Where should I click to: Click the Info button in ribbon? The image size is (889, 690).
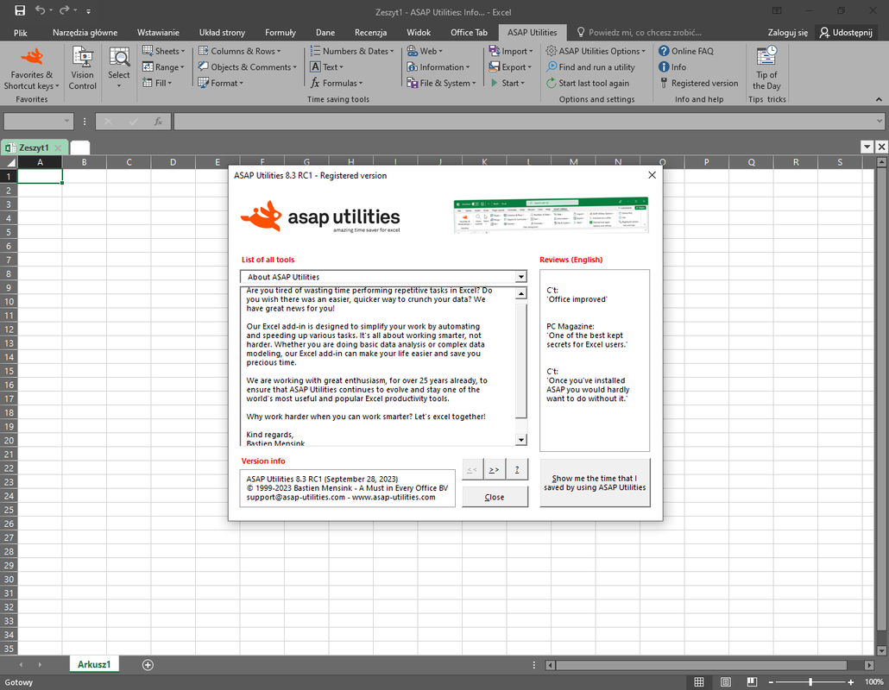tap(672, 67)
